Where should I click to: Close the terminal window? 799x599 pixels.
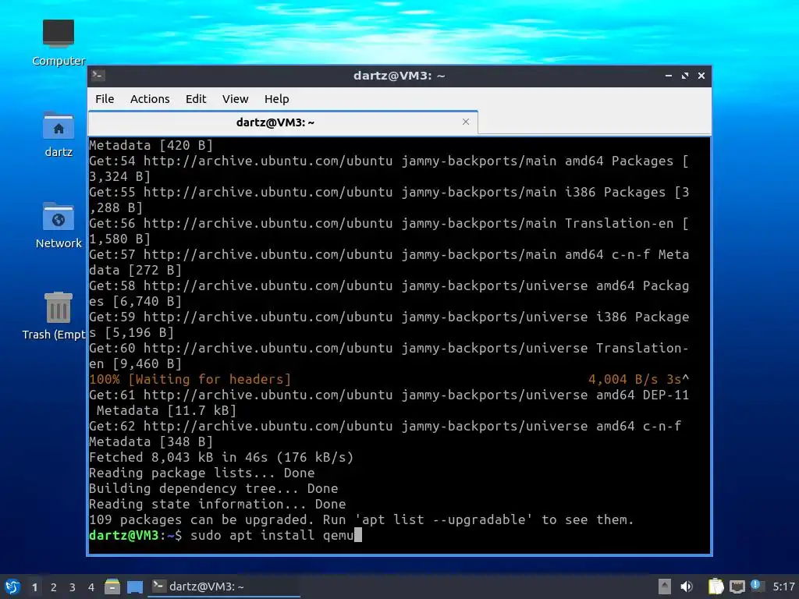click(701, 76)
